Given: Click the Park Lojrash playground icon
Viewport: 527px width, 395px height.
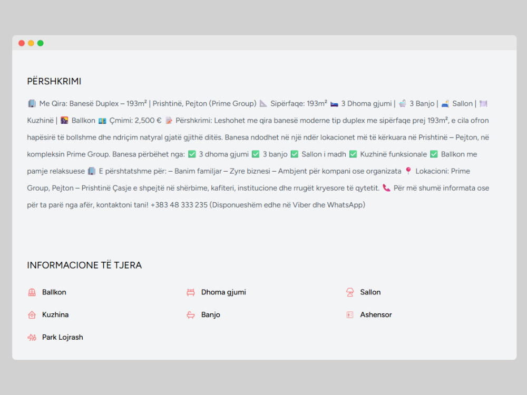Looking at the screenshot, I should tap(32, 337).
